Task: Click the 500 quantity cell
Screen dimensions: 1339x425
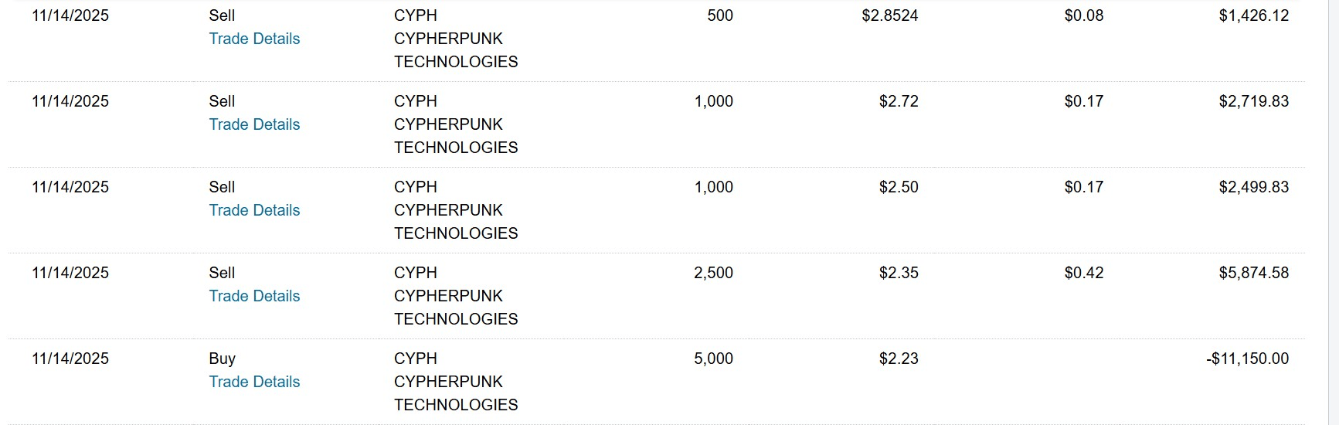Action: point(719,15)
